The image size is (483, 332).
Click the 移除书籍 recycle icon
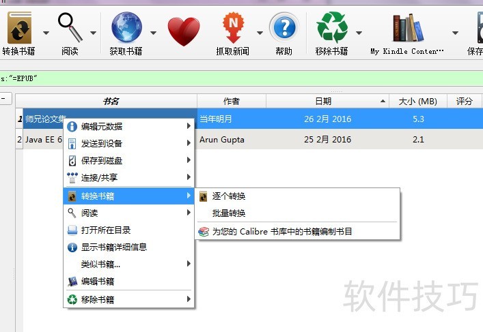coord(331,29)
